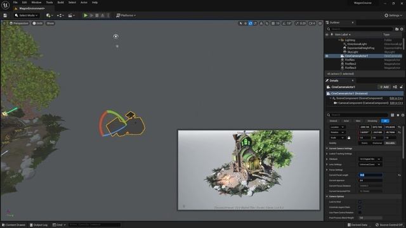Choose the translate move tool
Viewport: 406px width, 228px height.
pos(246,23)
